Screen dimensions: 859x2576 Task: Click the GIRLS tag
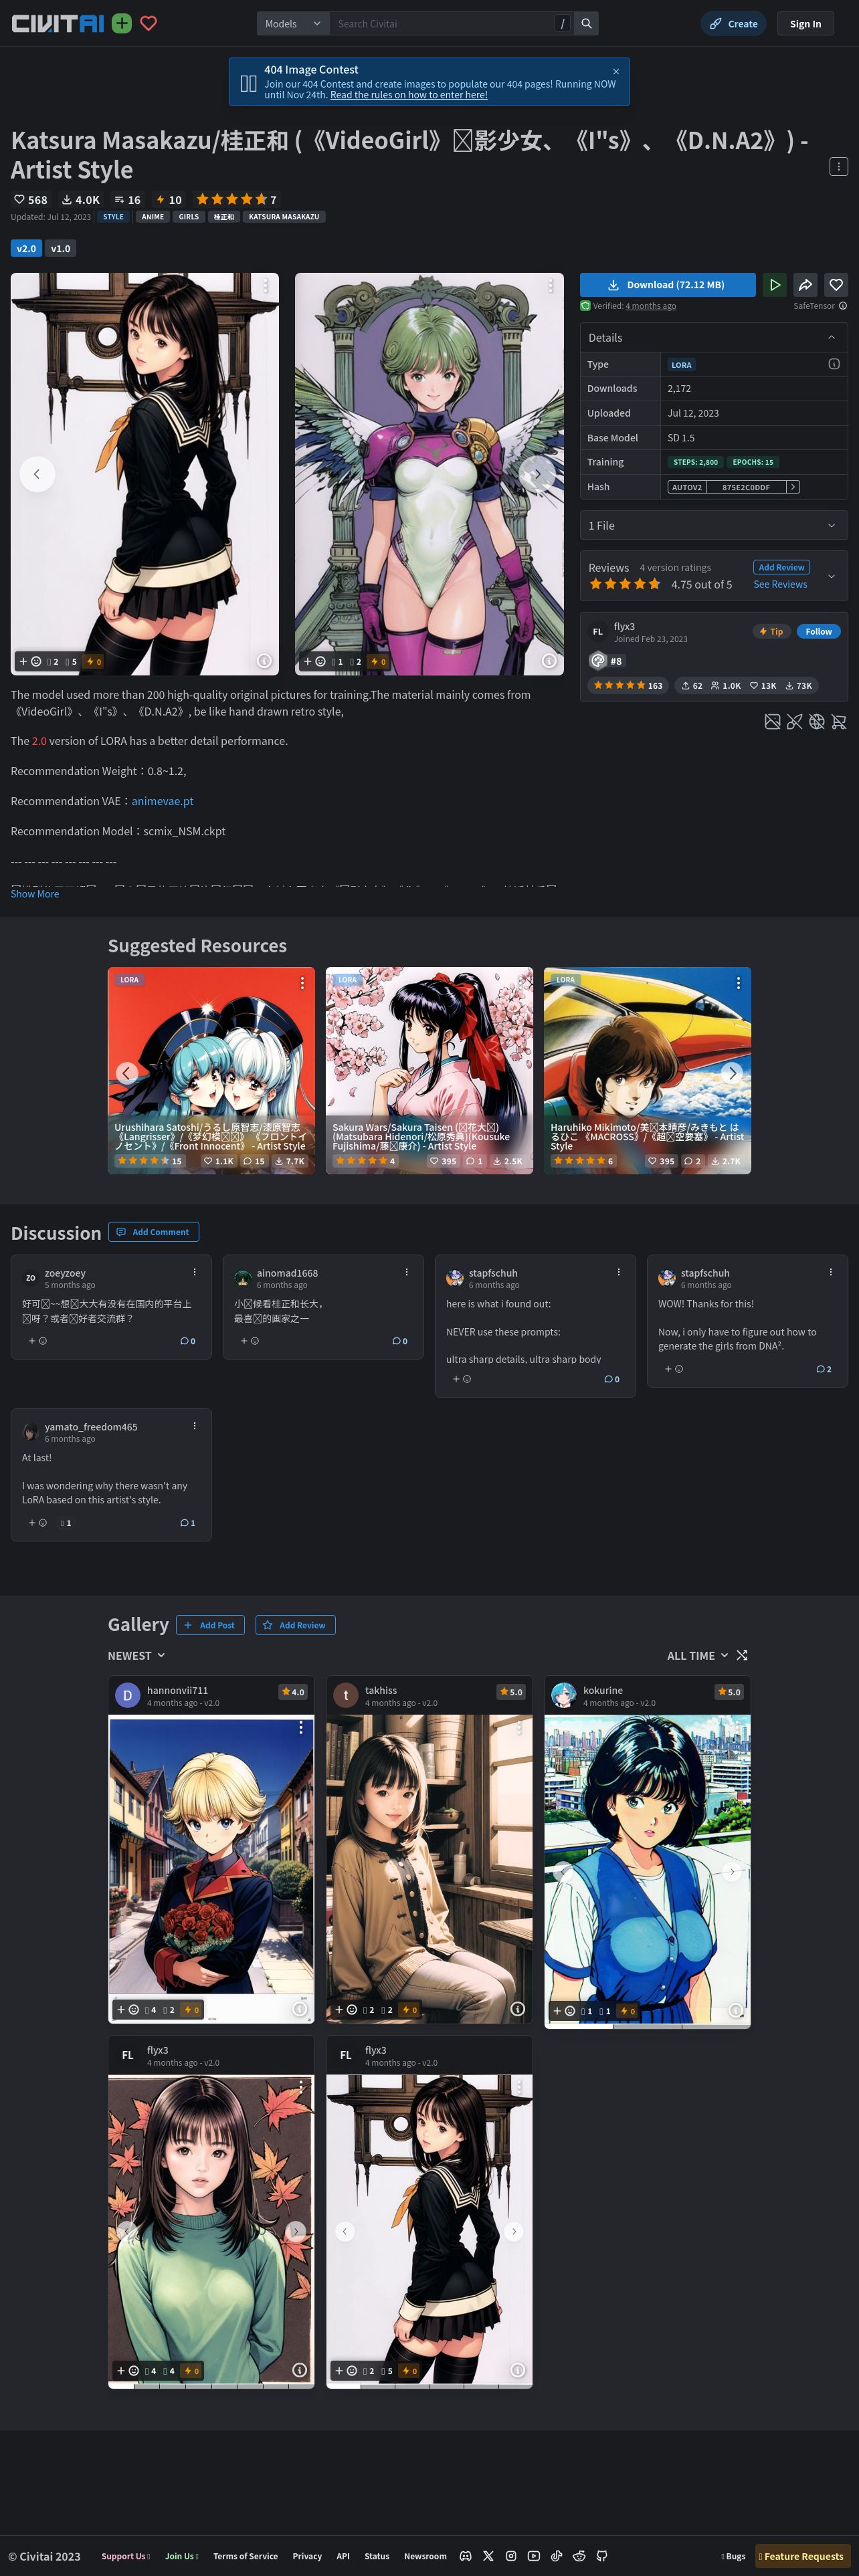[189, 216]
